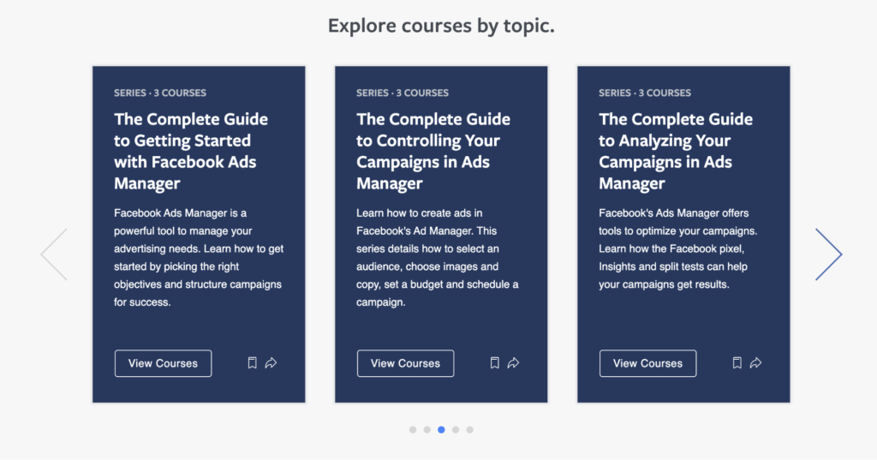The width and height of the screenshot is (877, 460).
Task: Select the fourth carousel pagination dot
Action: (x=456, y=430)
